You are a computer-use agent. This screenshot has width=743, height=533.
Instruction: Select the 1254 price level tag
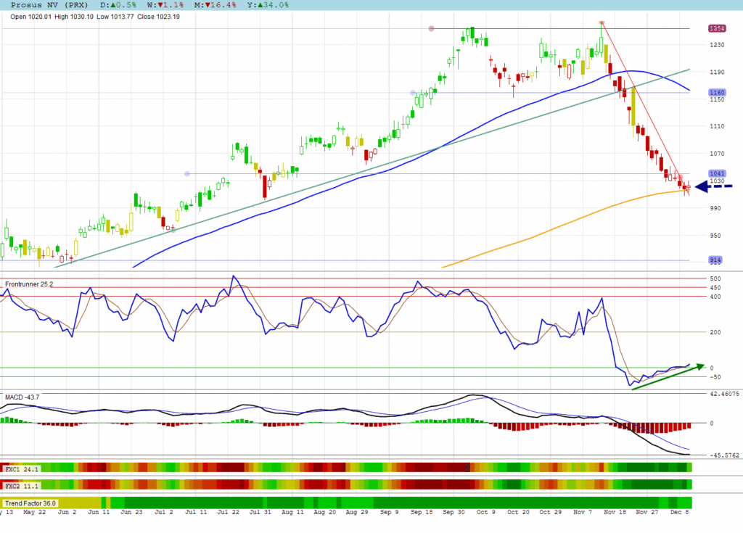716,28
